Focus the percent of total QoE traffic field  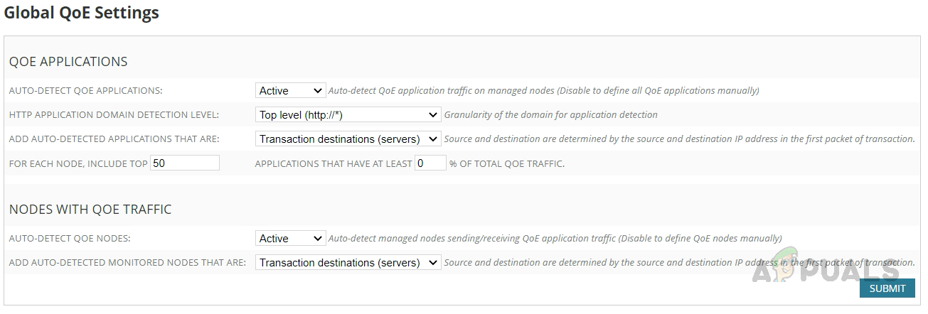tap(430, 163)
